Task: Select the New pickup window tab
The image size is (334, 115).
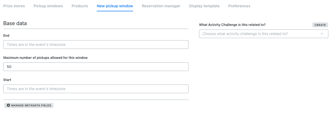Action: pos(115,6)
